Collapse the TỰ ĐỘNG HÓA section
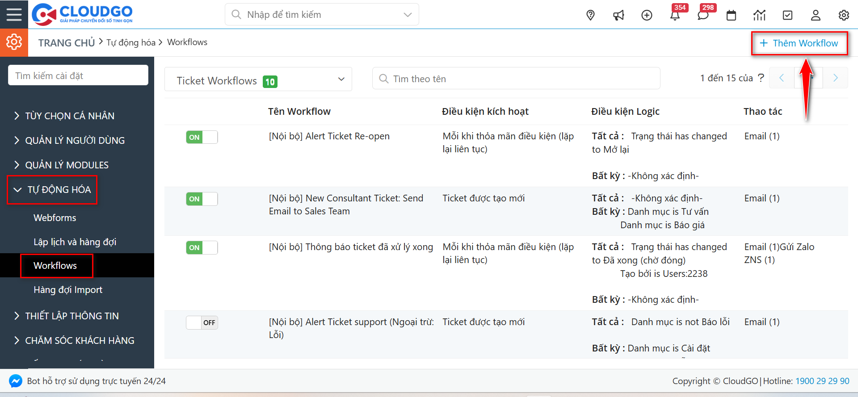 tap(52, 190)
